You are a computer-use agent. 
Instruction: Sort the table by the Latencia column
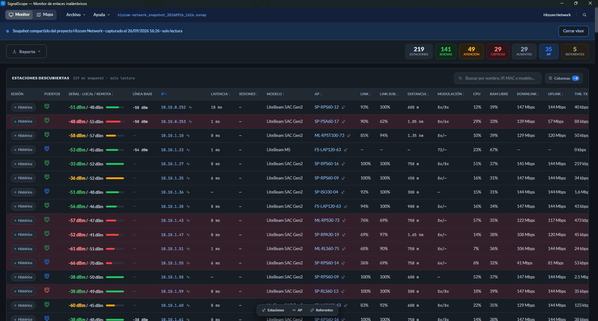[x=220, y=94]
